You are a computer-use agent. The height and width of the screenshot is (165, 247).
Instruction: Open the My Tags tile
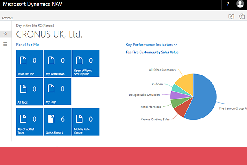point(58,92)
